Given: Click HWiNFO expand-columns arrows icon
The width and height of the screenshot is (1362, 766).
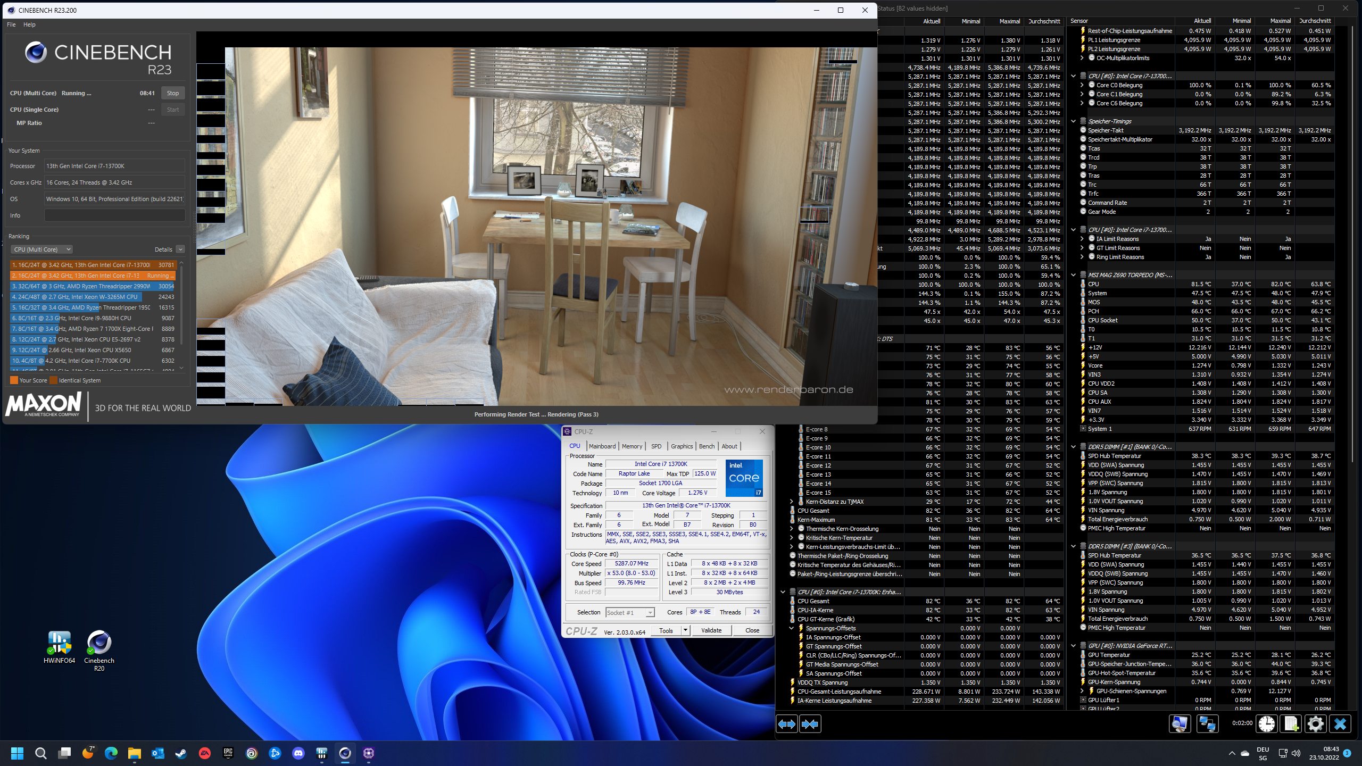Looking at the screenshot, I should coord(786,724).
